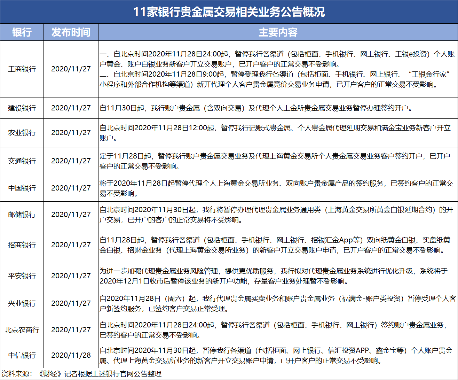Select the 银行 column header
The height and width of the screenshot is (380, 458).
point(22,32)
